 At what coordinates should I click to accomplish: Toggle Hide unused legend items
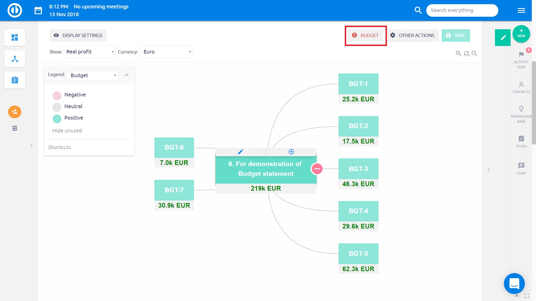[67, 130]
